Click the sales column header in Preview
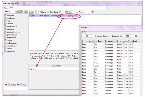145x97 pixels. (x=99, y=41)
